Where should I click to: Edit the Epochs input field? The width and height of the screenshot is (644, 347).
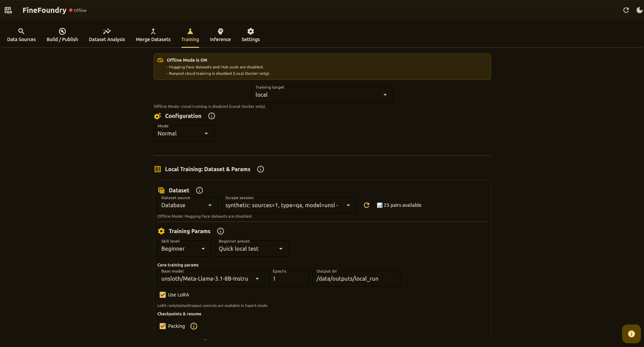pos(289,279)
